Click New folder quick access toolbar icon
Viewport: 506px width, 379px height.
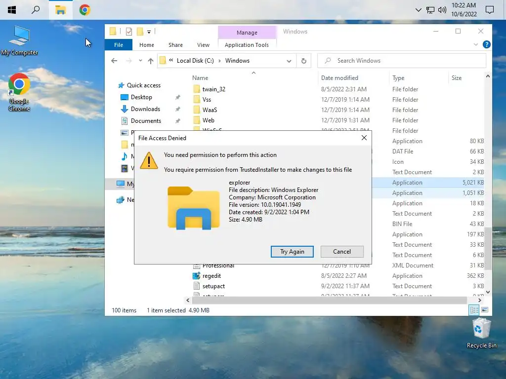click(x=140, y=32)
